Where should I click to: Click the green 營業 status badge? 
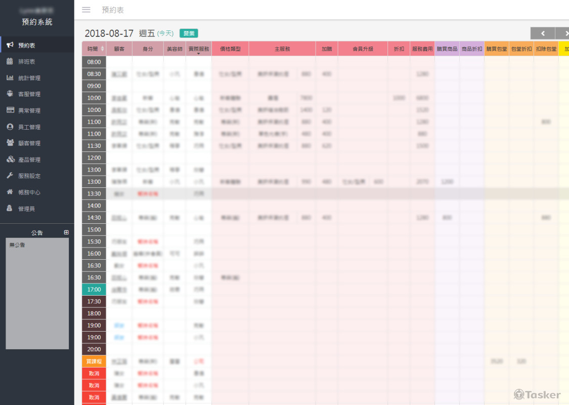(x=189, y=33)
